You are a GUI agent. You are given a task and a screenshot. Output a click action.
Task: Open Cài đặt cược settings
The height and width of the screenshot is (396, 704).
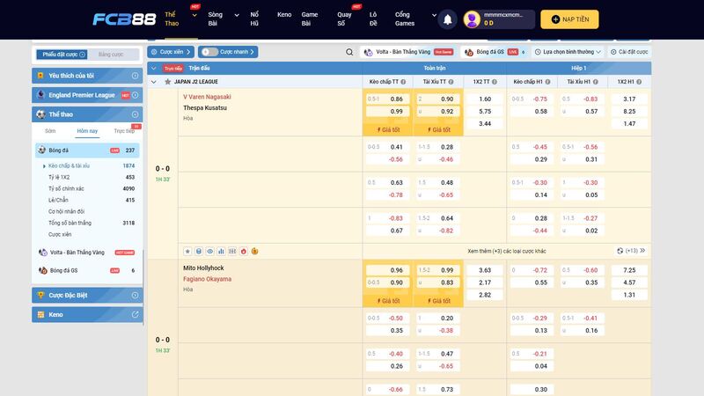click(629, 52)
